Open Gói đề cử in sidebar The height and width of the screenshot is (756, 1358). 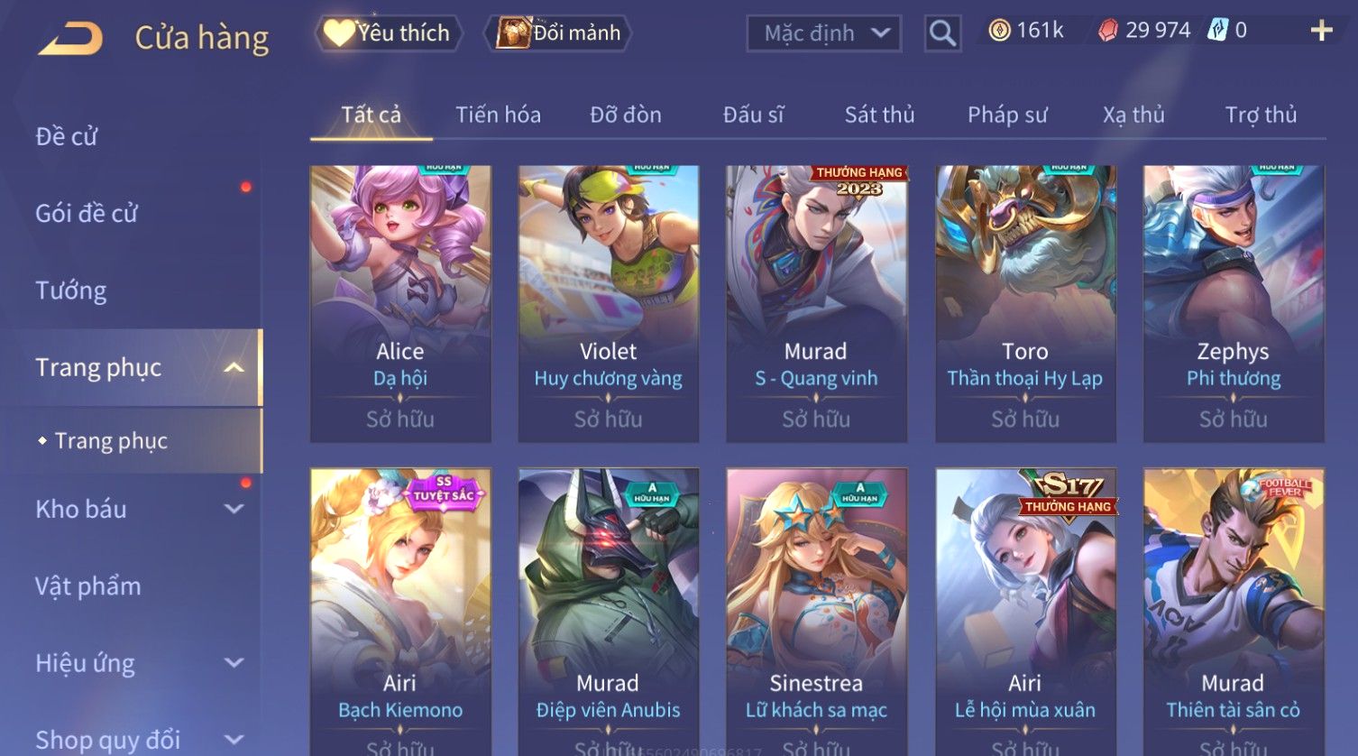(86, 214)
